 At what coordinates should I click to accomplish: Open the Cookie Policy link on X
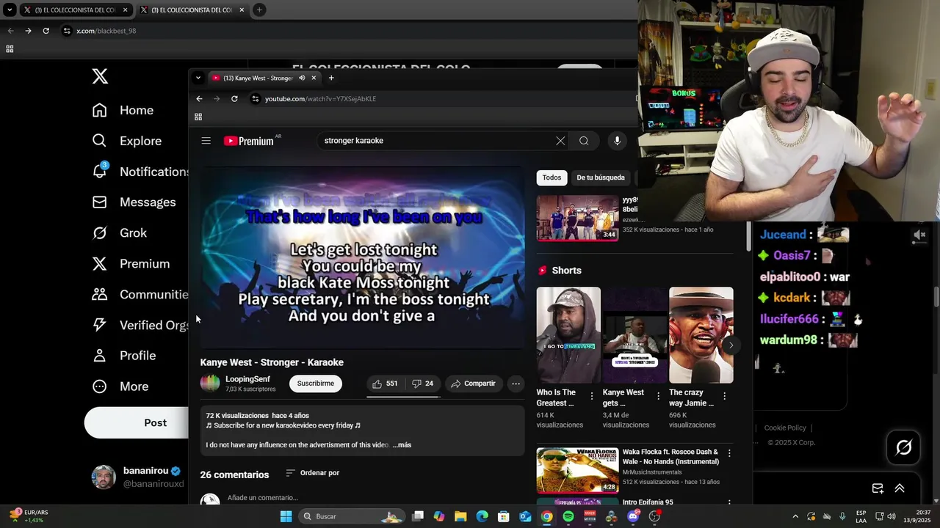click(x=785, y=428)
